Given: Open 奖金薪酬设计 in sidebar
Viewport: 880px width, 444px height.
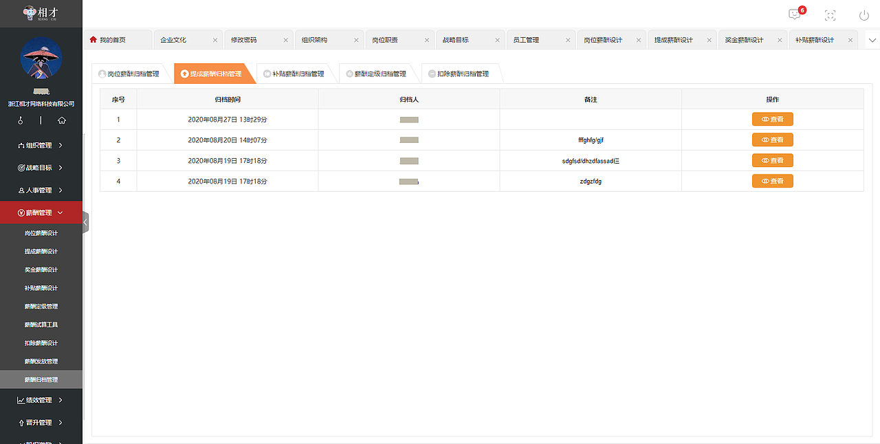Looking at the screenshot, I should tap(41, 269).
